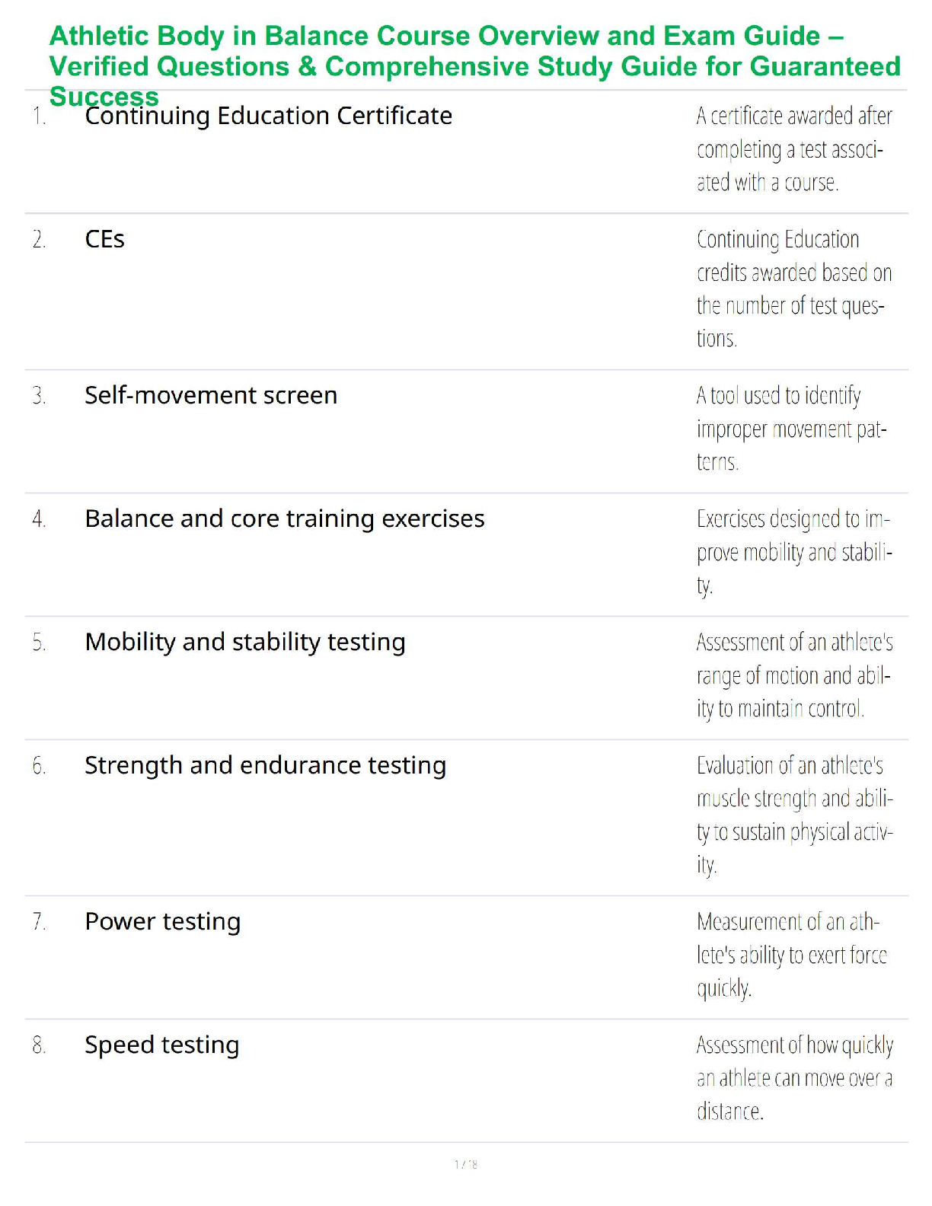Select definition "A tool used to identify"

(791, 429)
